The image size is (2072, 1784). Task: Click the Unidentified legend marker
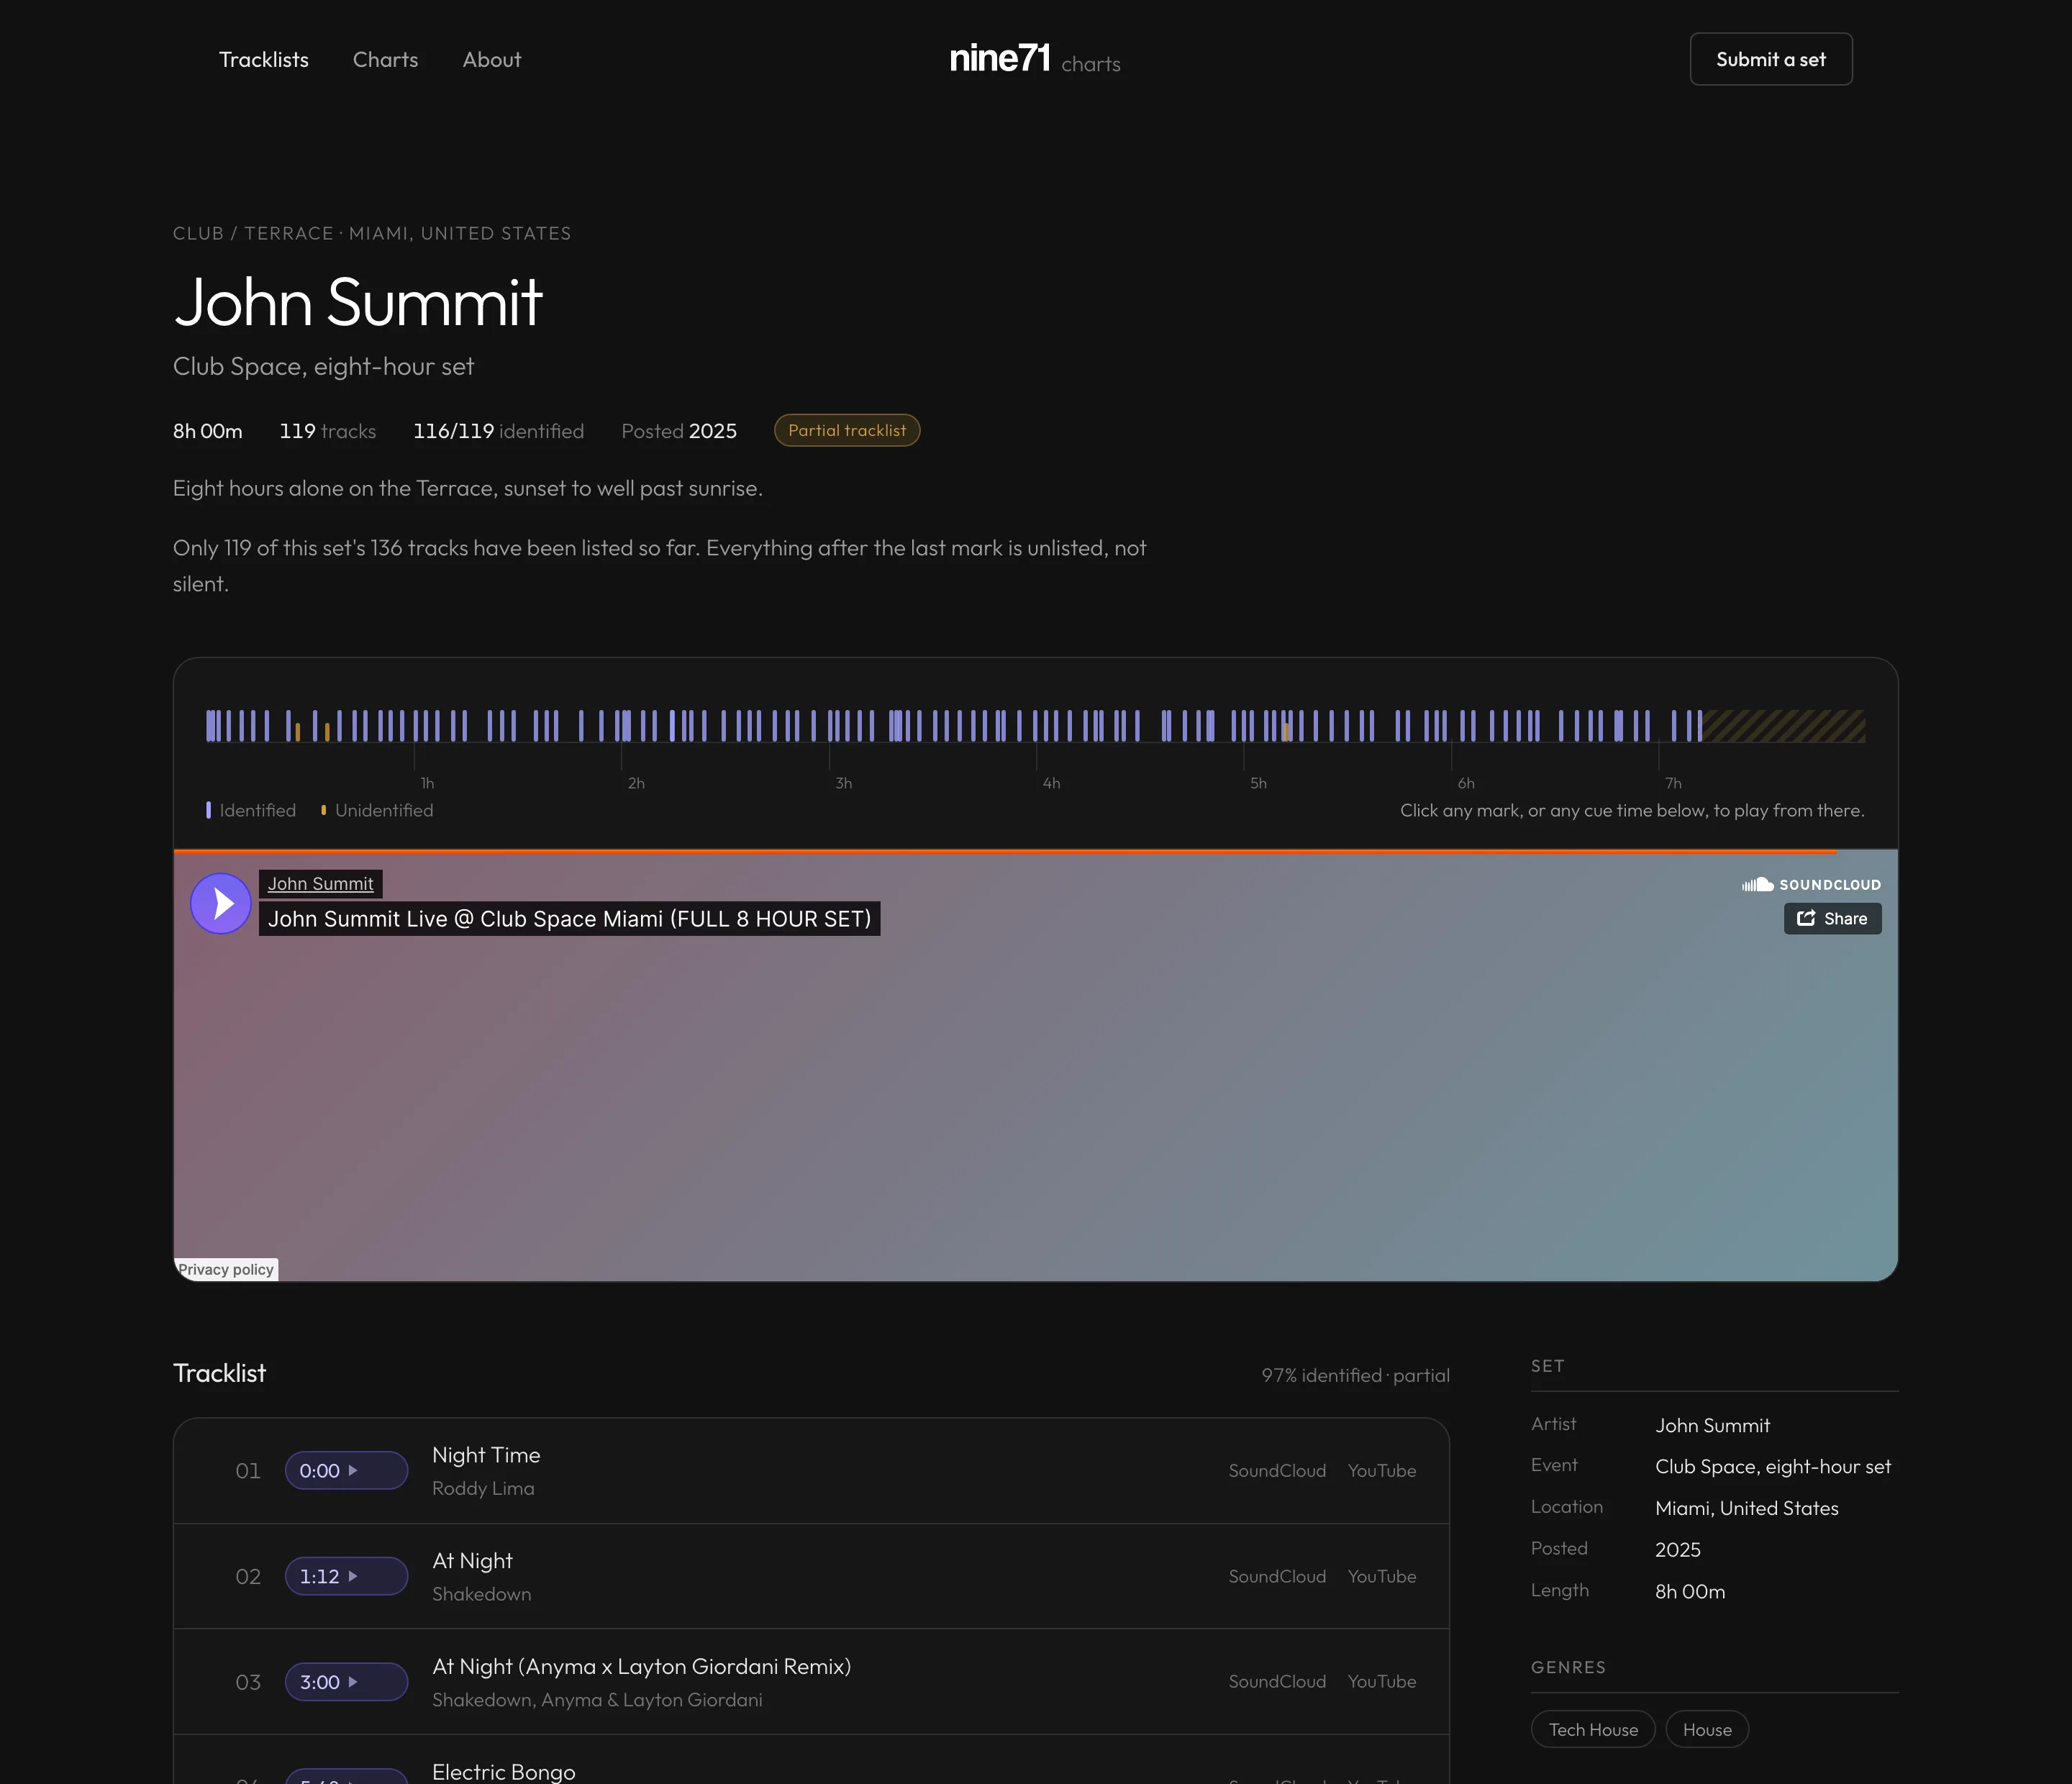[323, 810]
